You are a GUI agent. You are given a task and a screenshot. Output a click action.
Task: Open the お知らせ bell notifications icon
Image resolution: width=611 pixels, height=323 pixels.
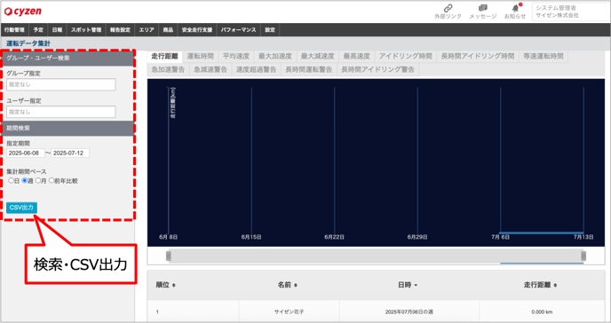tap(515, 8)
